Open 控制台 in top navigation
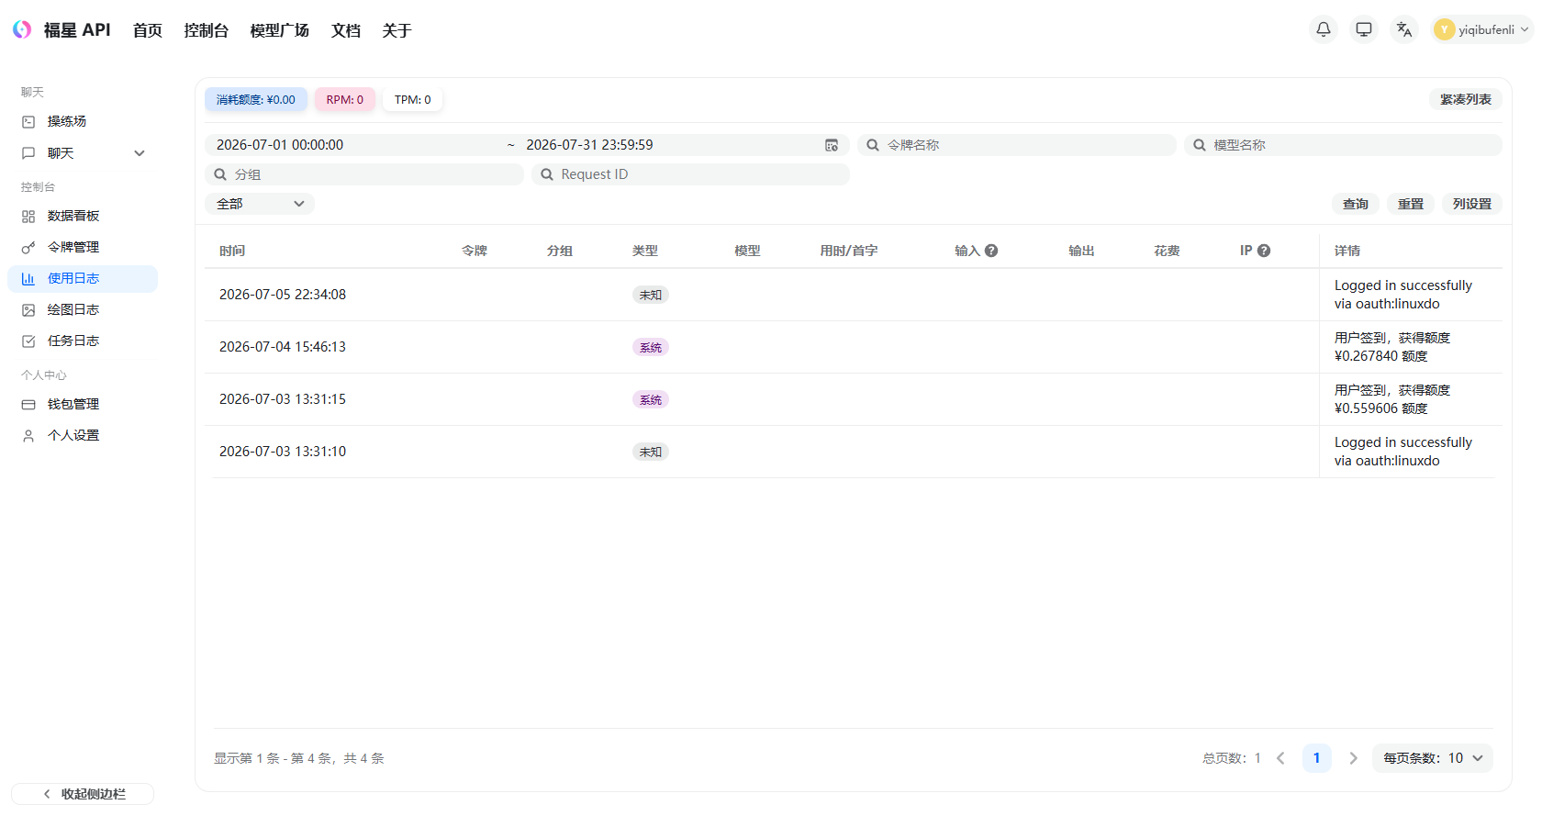Viewport: 1542px width, 816px height. [207, 30]
